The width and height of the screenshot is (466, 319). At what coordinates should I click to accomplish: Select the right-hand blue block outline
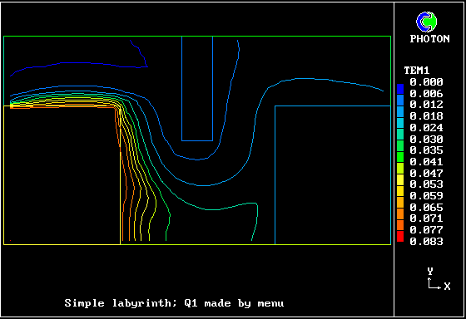tap(333, 175)
